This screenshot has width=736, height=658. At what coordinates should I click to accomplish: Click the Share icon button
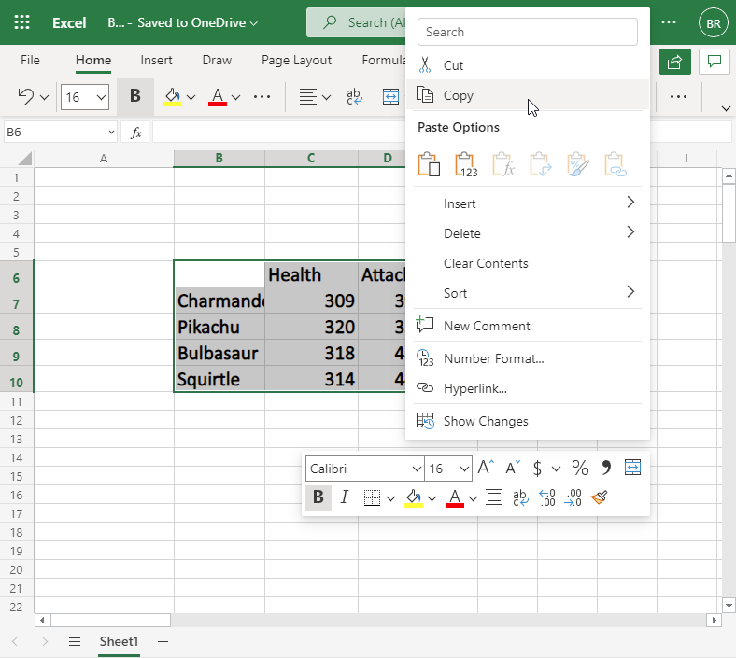(x=673, y=61)
